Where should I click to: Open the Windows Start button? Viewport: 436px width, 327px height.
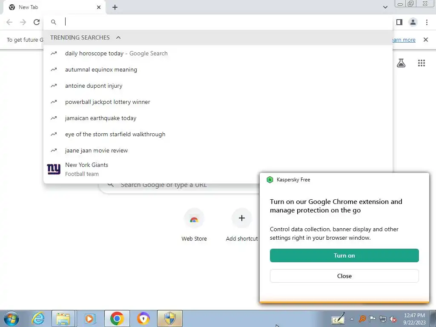pyautogui.click(x=11, y=318)
